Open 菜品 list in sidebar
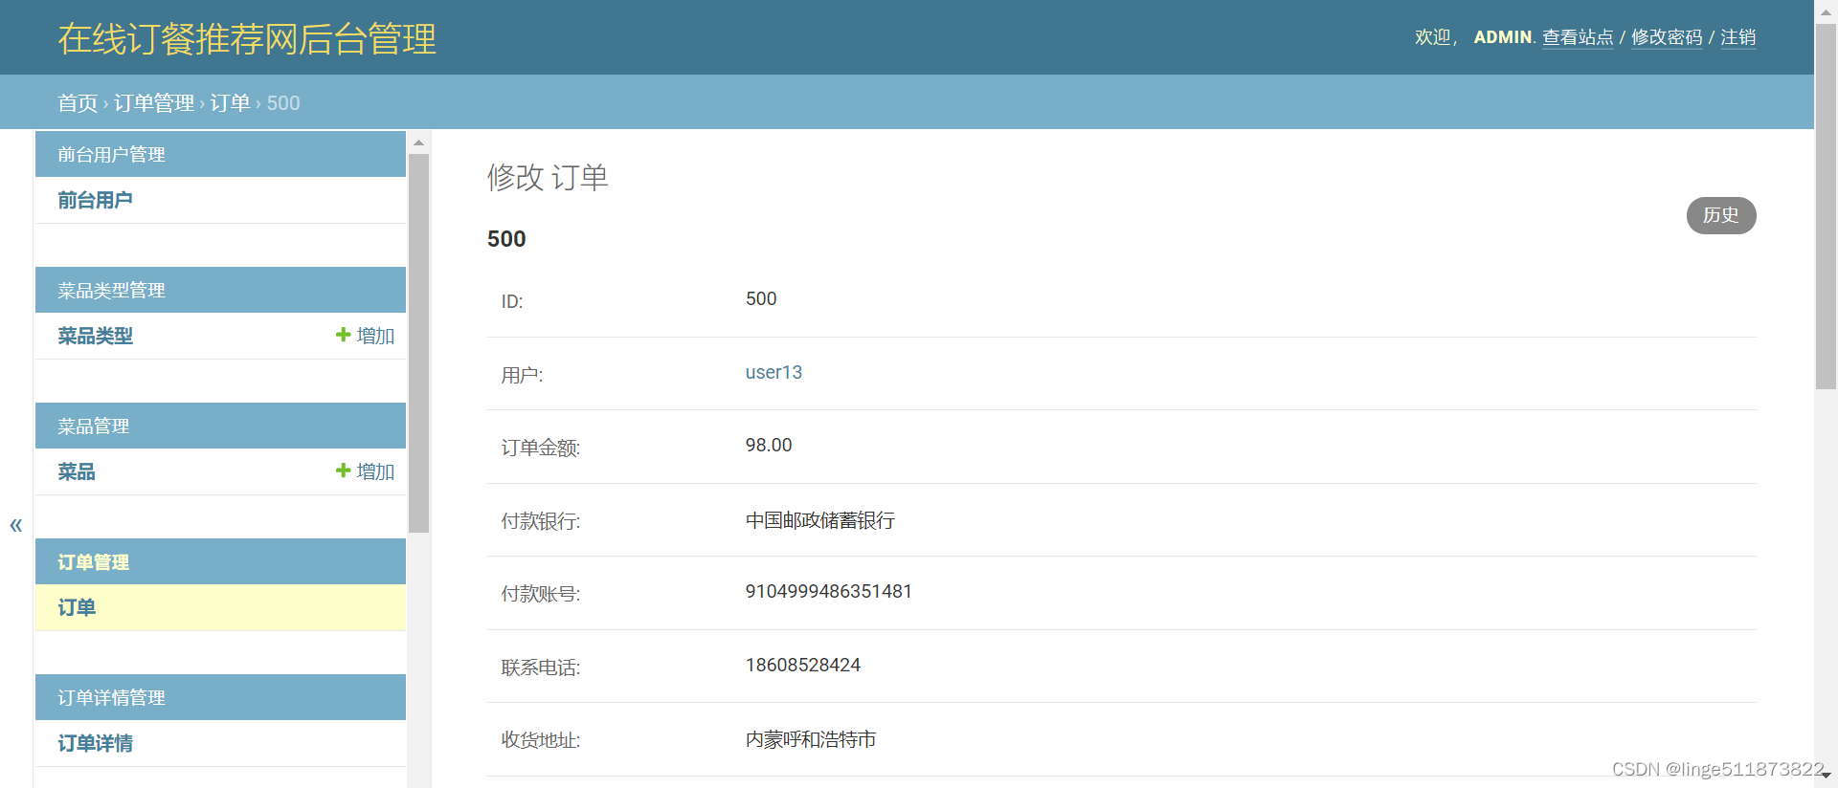Viewport: 1838px width, 788px height. coord(77,471)
